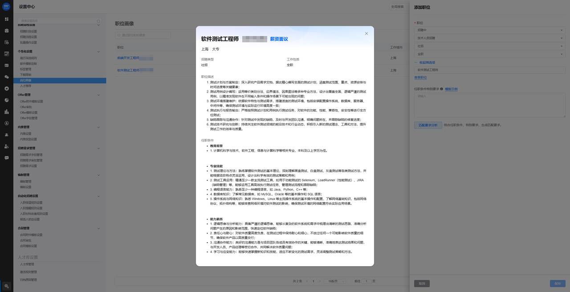This screenshot has width=570, height=292.
Task: Select Offer审批 in the settings sidebar
Action: click(x=26, y=107)
